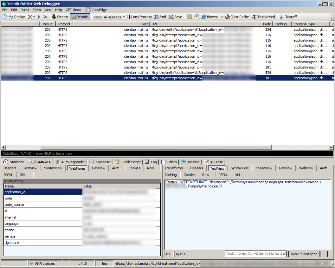Select request WebForms inspector tab

pyautogui.click(x=77, y=168)
